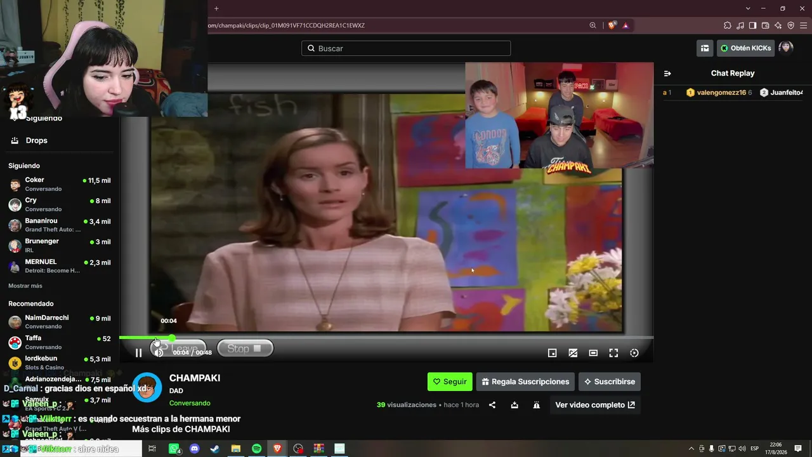Viewport: 812px width, 457px height.
Task: Go to Brunenger's channel in sidebar
Action: point(60,245)
